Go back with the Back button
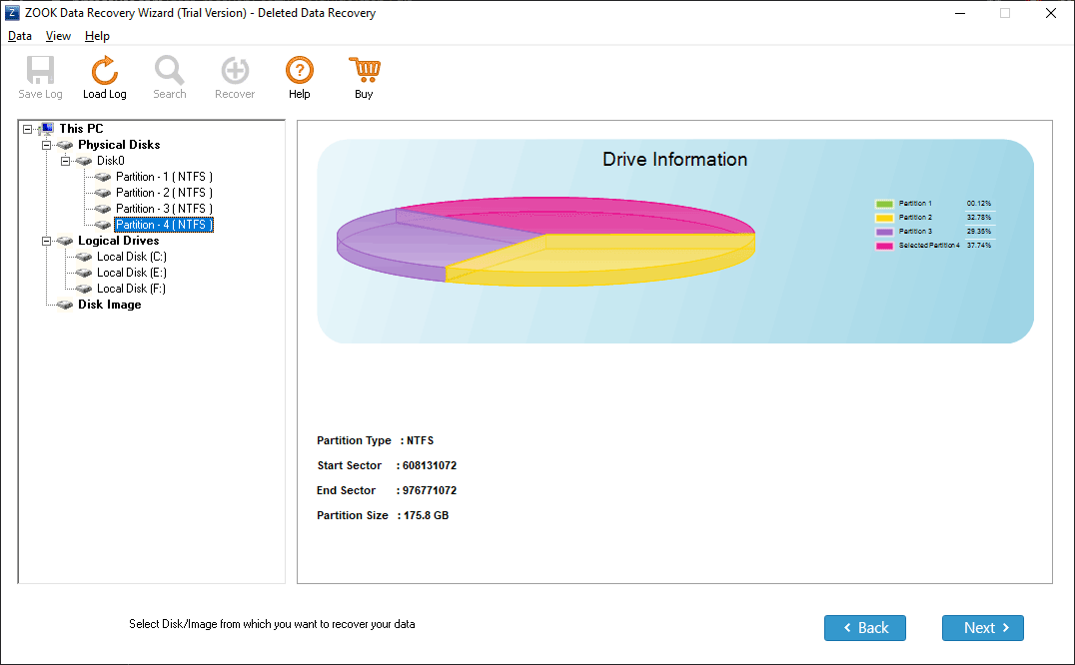The image size is (1075, 665). point(864,628)
